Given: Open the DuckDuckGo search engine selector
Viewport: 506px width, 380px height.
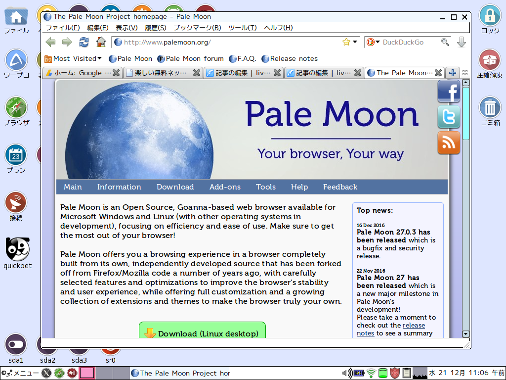Looking at the screenshot, I should (374, 42).
